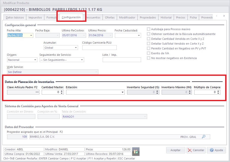230x162 pixels.
Task: Click the shield icon beside Pieza field
Action: click(x=136, y=152)
